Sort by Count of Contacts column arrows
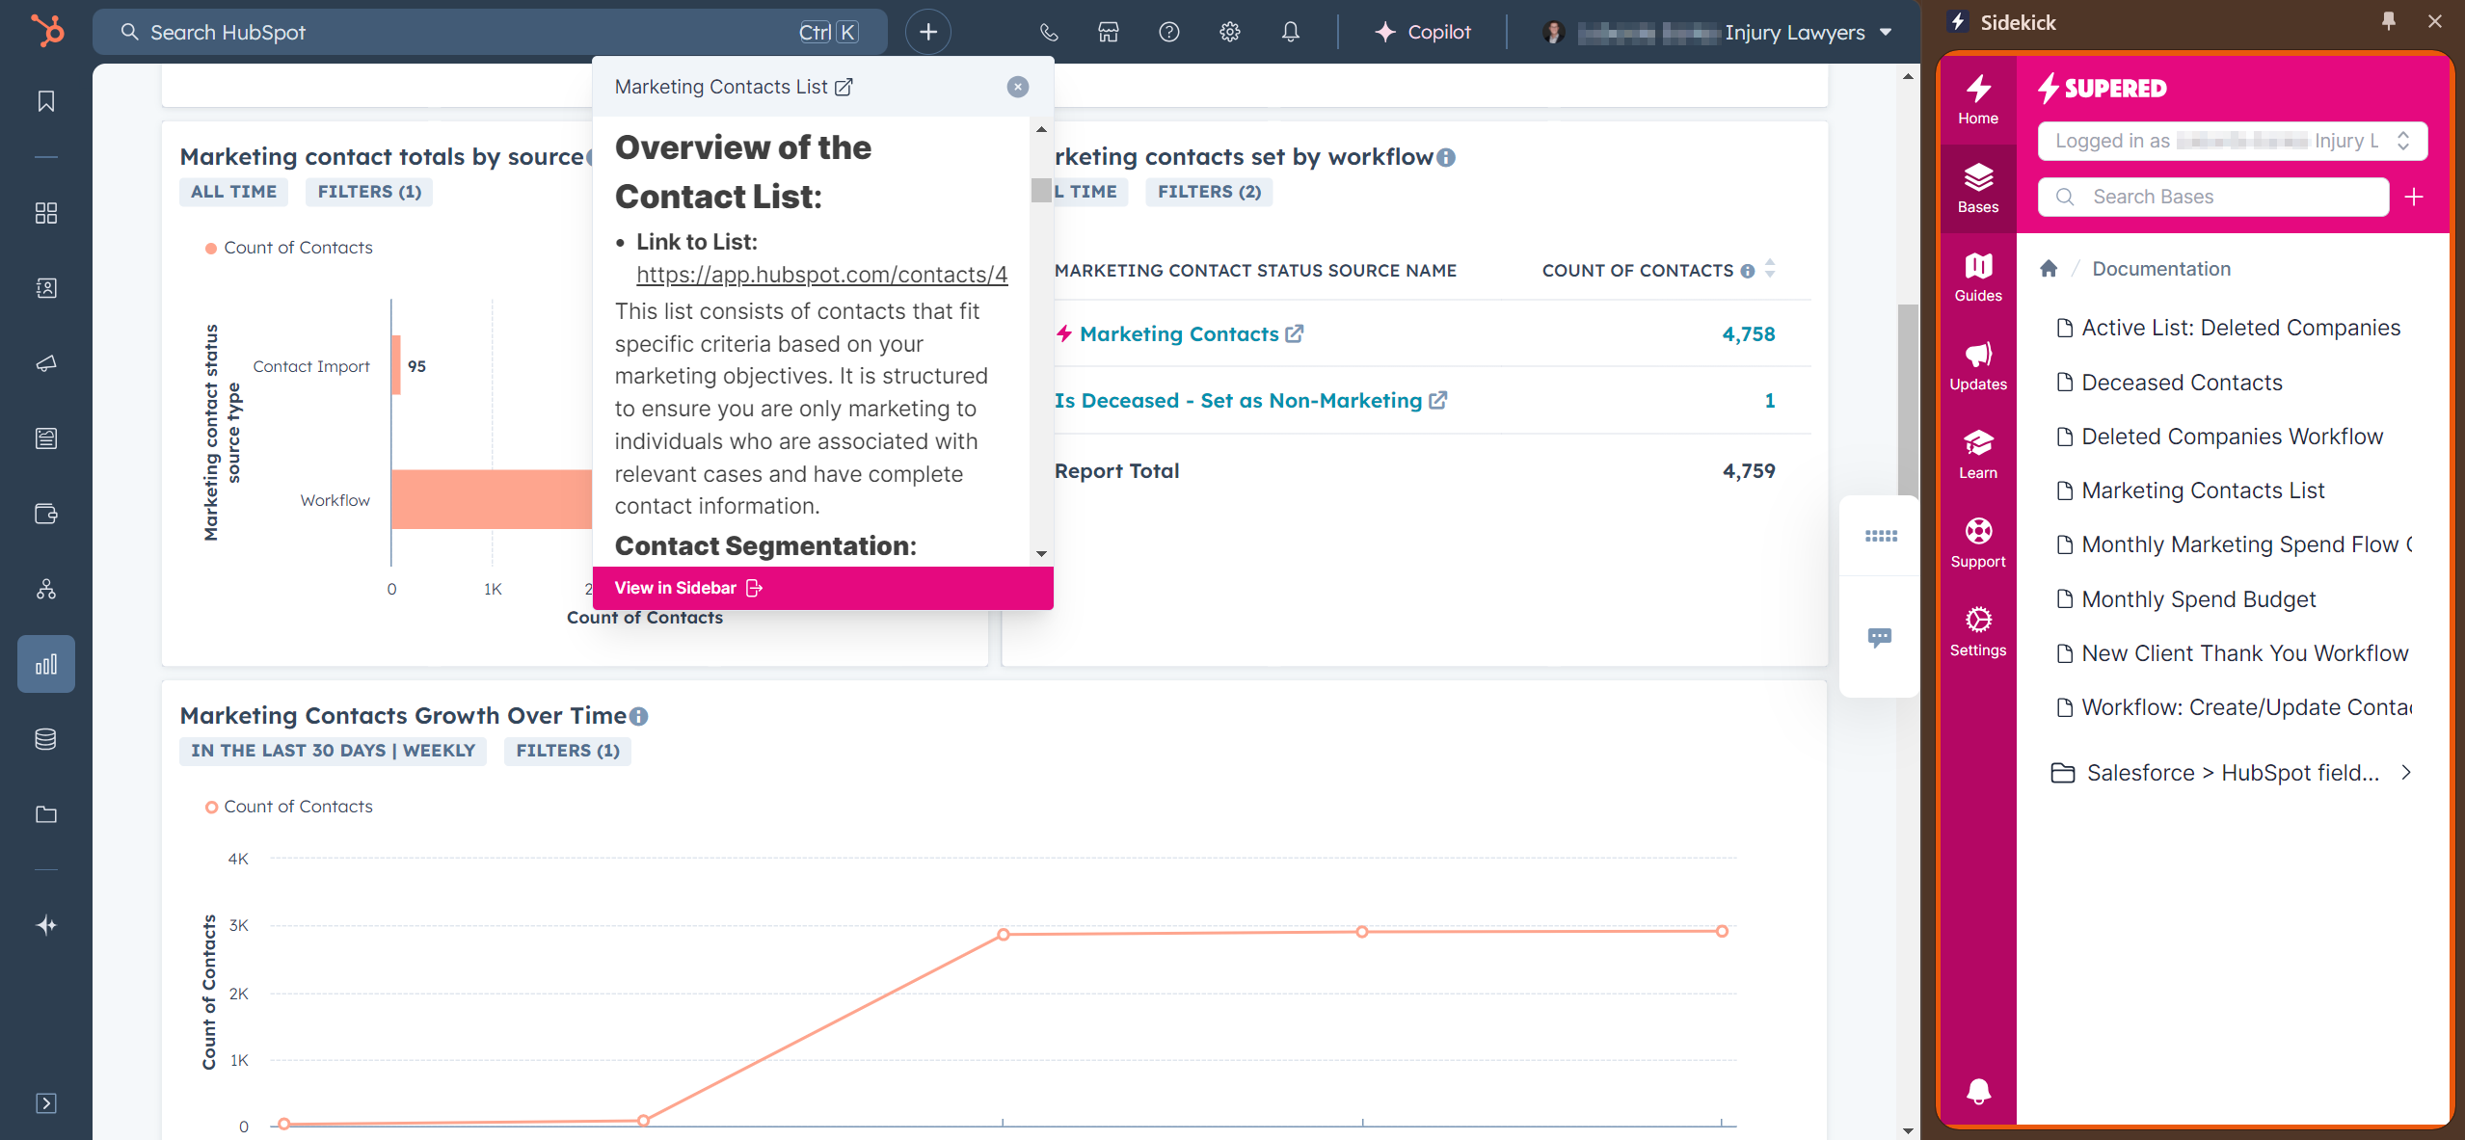This screenshot has height=1140, width=2465. 1770,269
